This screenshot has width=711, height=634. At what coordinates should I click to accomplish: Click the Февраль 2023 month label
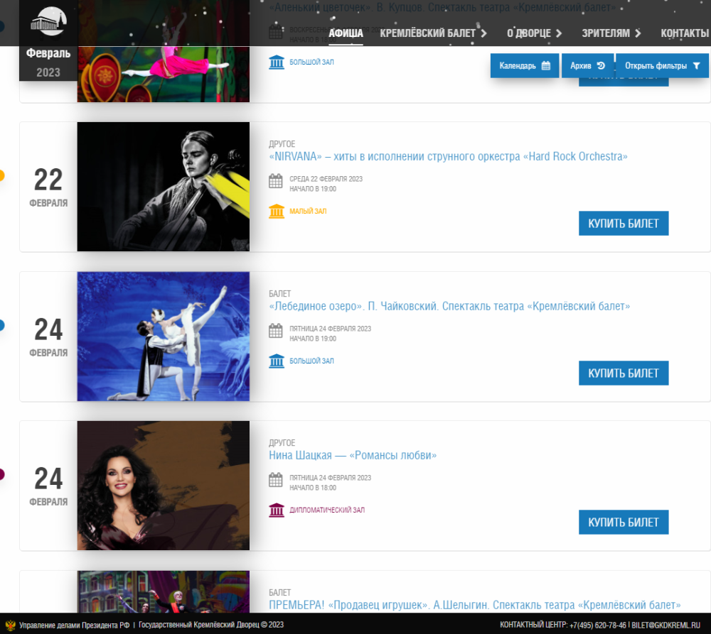(x=48, y=62)
